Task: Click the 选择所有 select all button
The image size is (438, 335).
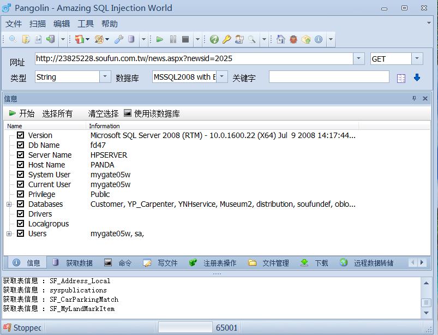Action: click(57, 113)
